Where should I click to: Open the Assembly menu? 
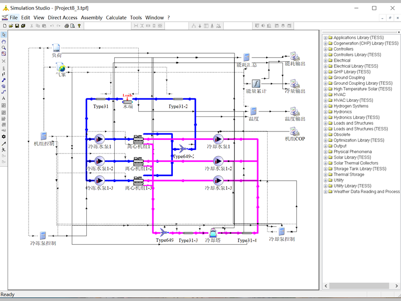pos(92,18)
